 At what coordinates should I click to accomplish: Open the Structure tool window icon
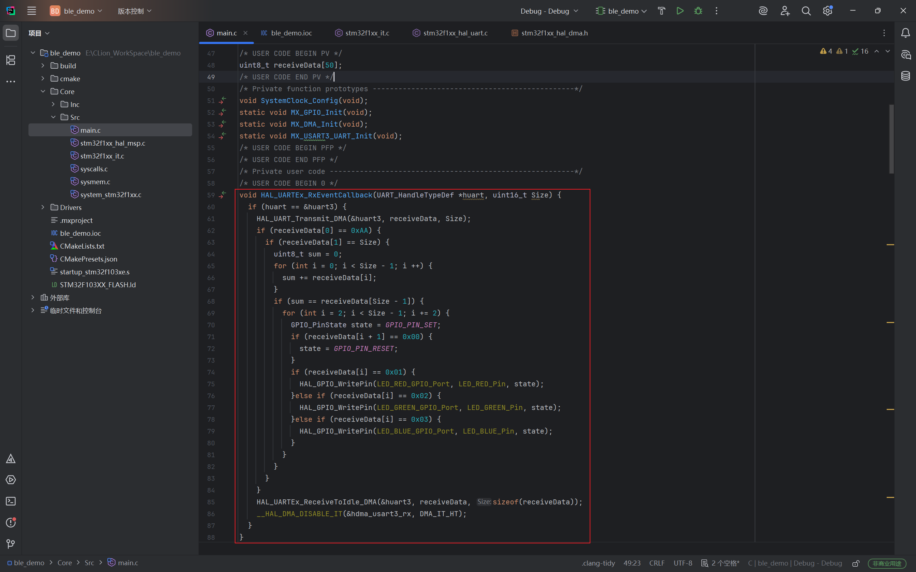click(x=11, y=60)
